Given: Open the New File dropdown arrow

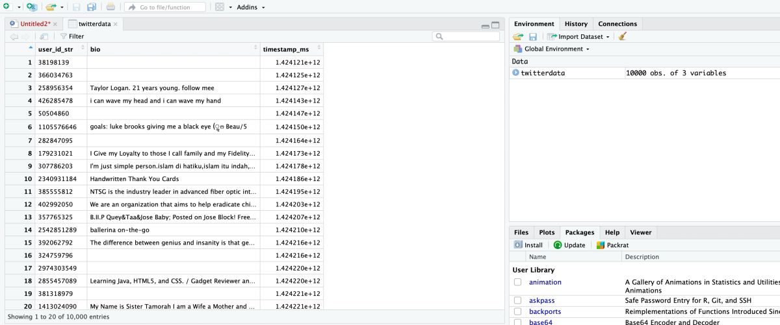Looking at the screenshot, I should click(x=18, y=7).
